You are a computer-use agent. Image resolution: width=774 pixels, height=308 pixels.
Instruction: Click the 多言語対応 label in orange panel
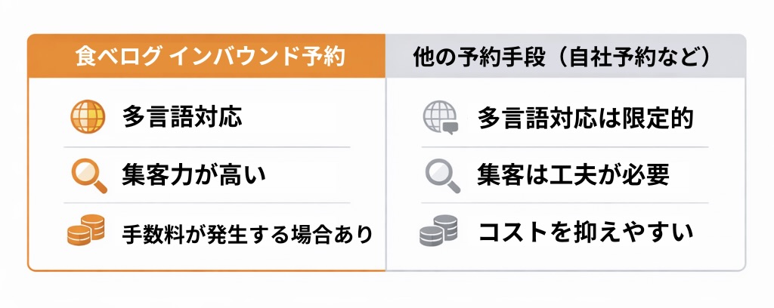point(181,118)
